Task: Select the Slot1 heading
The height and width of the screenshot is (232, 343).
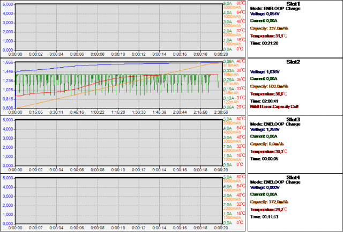Action: 293,4
